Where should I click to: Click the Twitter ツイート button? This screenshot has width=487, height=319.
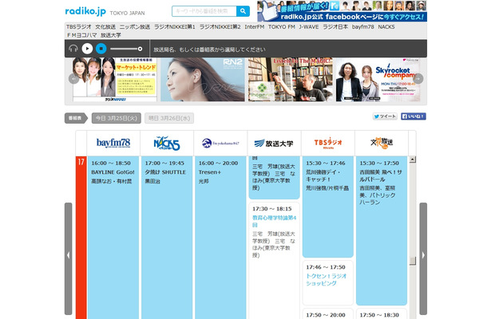(x=385, y=116)
